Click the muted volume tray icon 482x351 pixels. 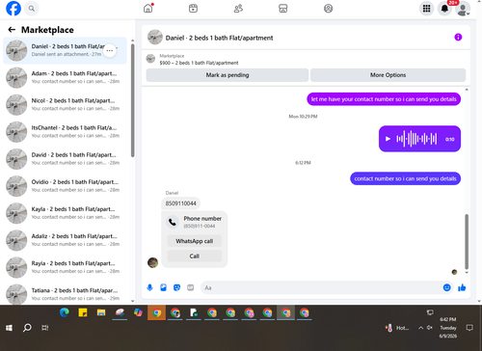pyautogui.click(x=430, y=328)
